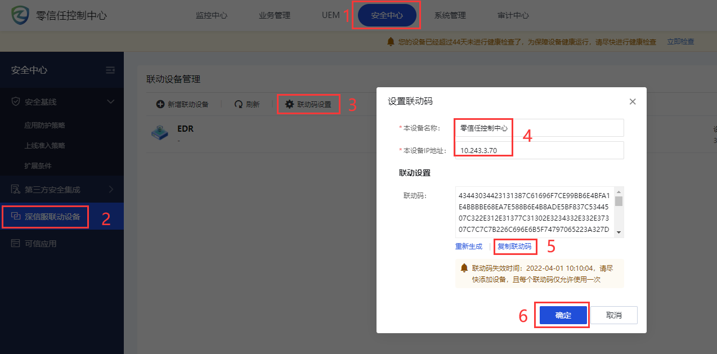Close the 设置联动码 dialog with the X
This screenshot has width=717, height=354.
point(633,102)
